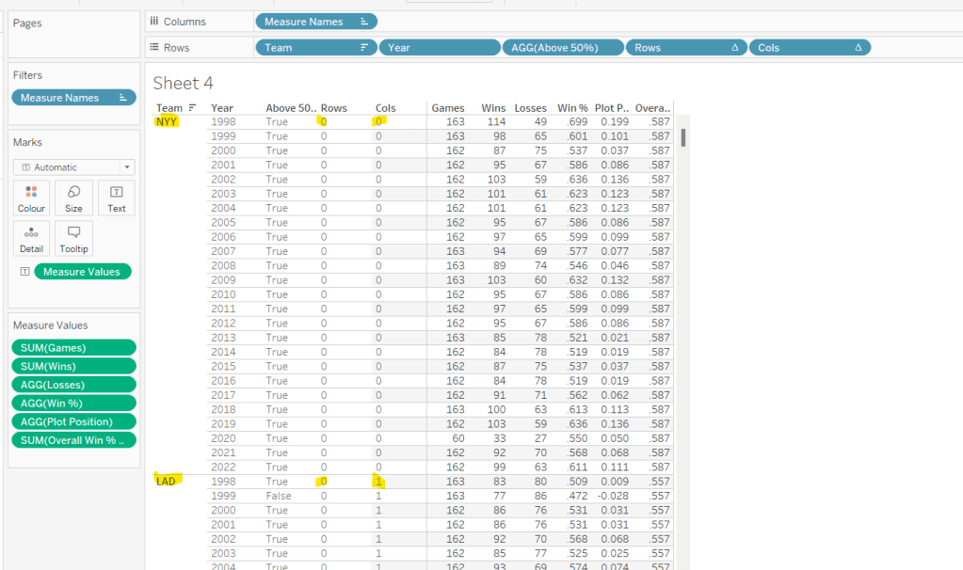This screenshot has width=963, height=570.
Task: Select the NYY team row label
Action: point(167,122)
